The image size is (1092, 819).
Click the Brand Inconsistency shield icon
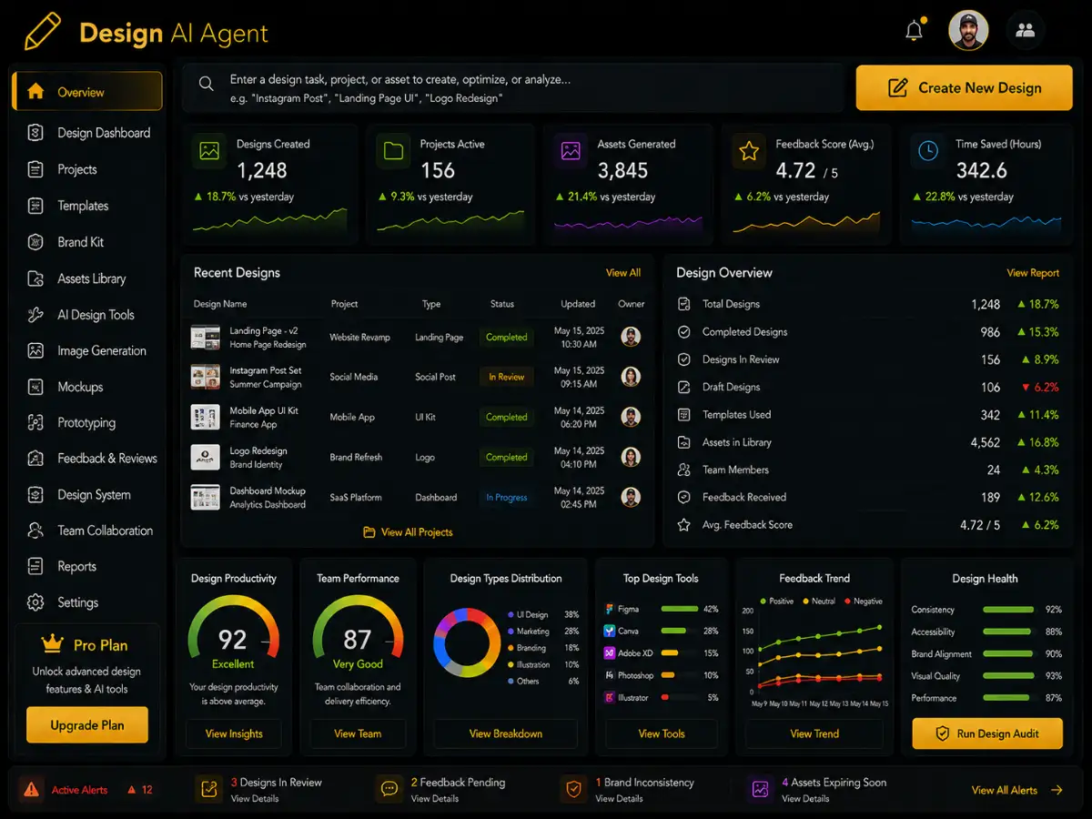pyautogui.click(x=573, y=789)
